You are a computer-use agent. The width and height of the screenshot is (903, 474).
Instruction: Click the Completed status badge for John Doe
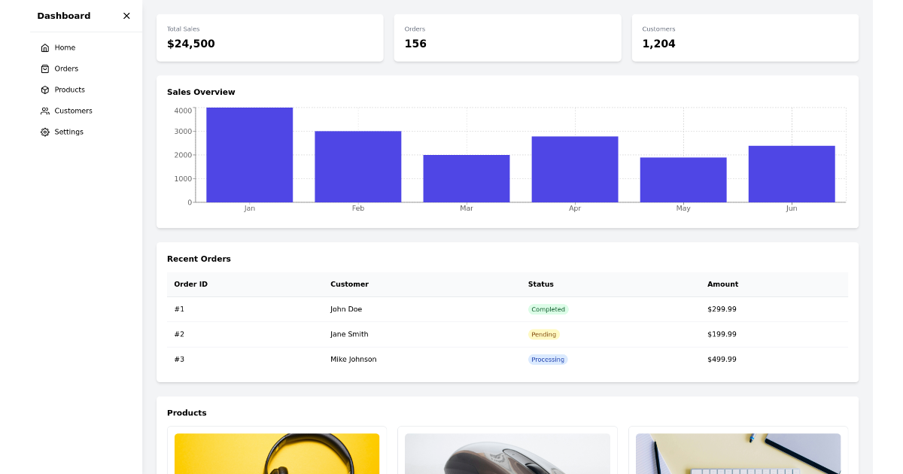(x=548, y=309)
